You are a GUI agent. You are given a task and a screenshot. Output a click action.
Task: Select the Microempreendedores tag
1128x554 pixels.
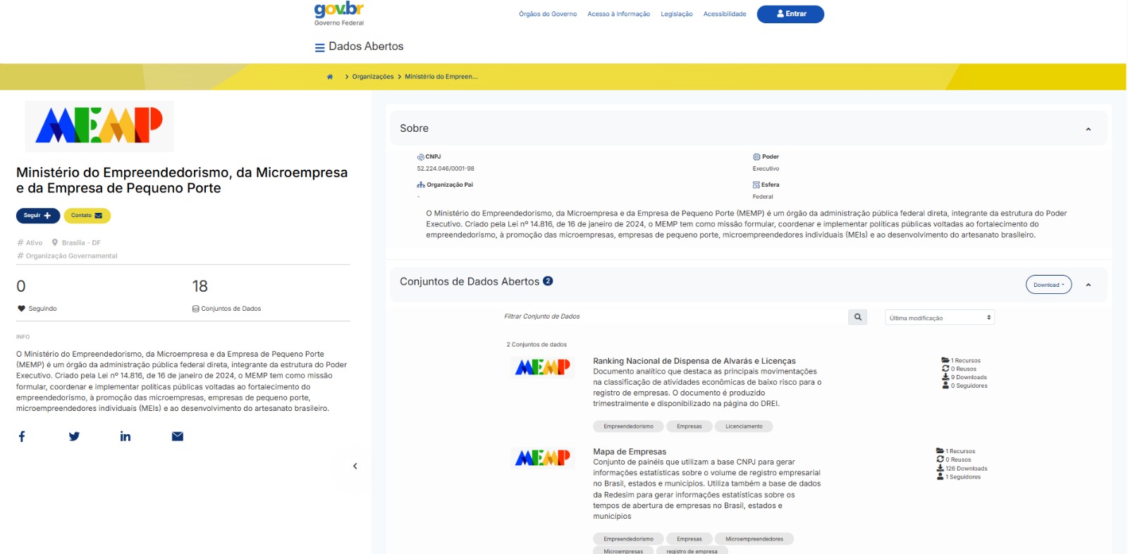[754, 539]
